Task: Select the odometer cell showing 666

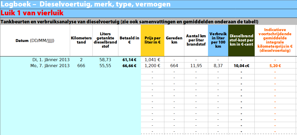Action: (x=81, y=66)
